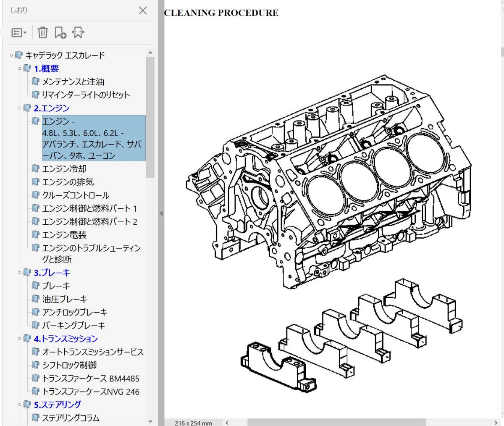Open the キャデラック エスカレード bookmark
504x426 pixels.
pos(65,55)
